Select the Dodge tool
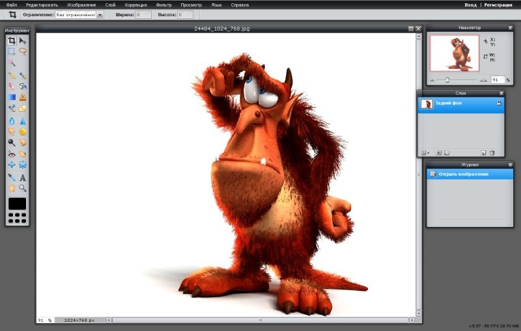The height and width of the screenshot is (331, 521). coord(12,142)
